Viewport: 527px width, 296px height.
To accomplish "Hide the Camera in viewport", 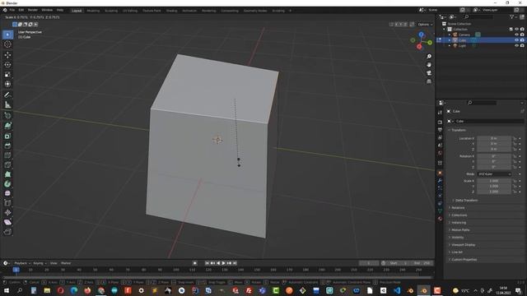I will click(x=516, y=35).
